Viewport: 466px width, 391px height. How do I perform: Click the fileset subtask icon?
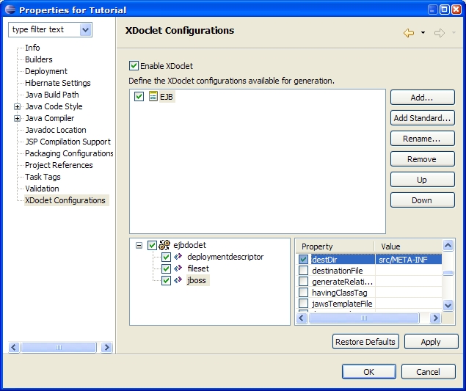(178, 269)
